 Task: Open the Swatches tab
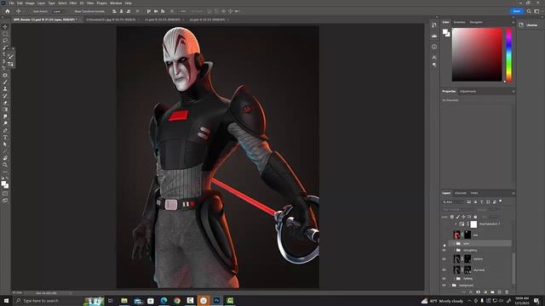[x=459, y=22]
